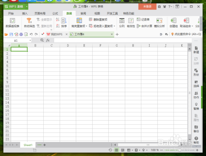Click 删除重复项 remove duplicates
The image size is (206, 156).
[x=98, y=19]
